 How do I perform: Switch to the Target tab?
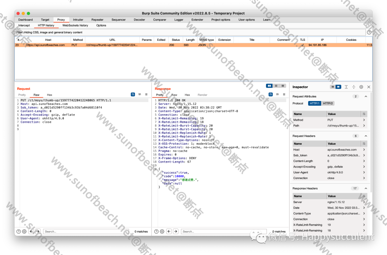click(45, 20)
